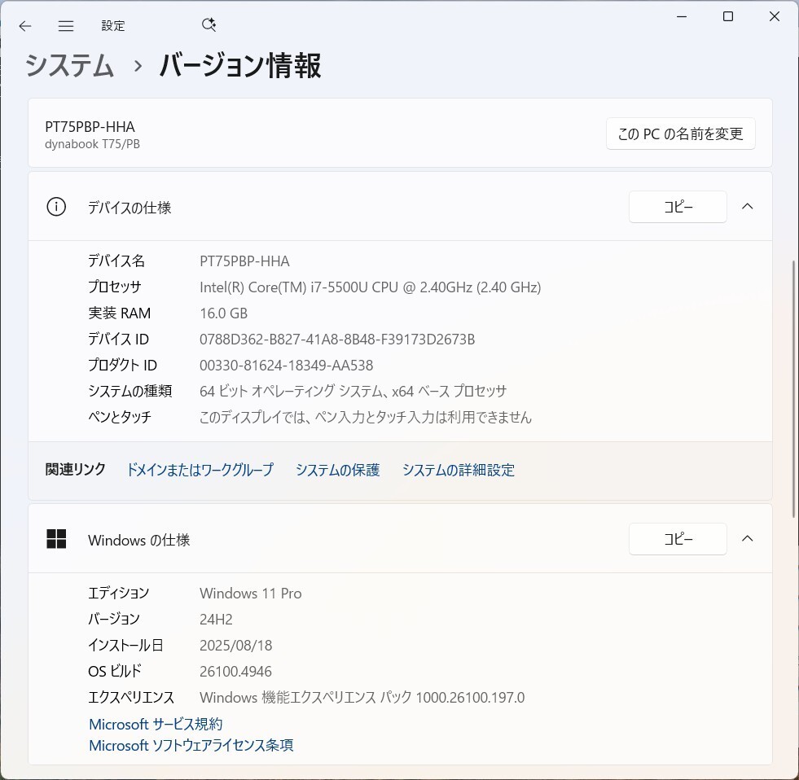Select the デバイス ID value

click(x=337, y=340)
